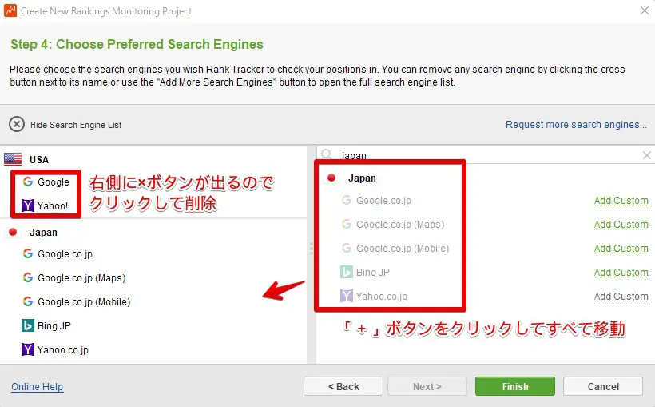The width and height of the screenshot is (655, 407).
Task: Open the Online Help link
Action: (x=37, y=387)
